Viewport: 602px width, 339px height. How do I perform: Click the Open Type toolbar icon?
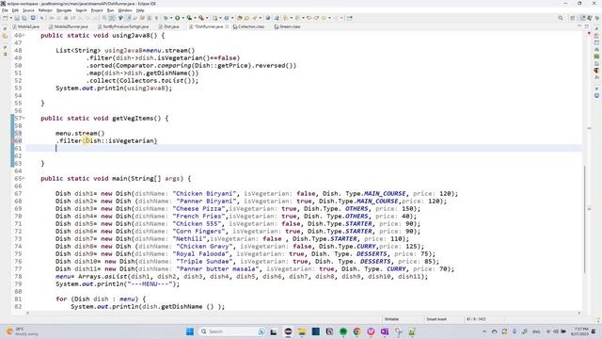click(240, 18)
